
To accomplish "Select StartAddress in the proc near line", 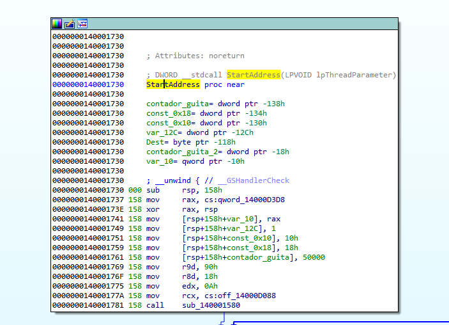I will pyautogui.click(x=172, y=84).
